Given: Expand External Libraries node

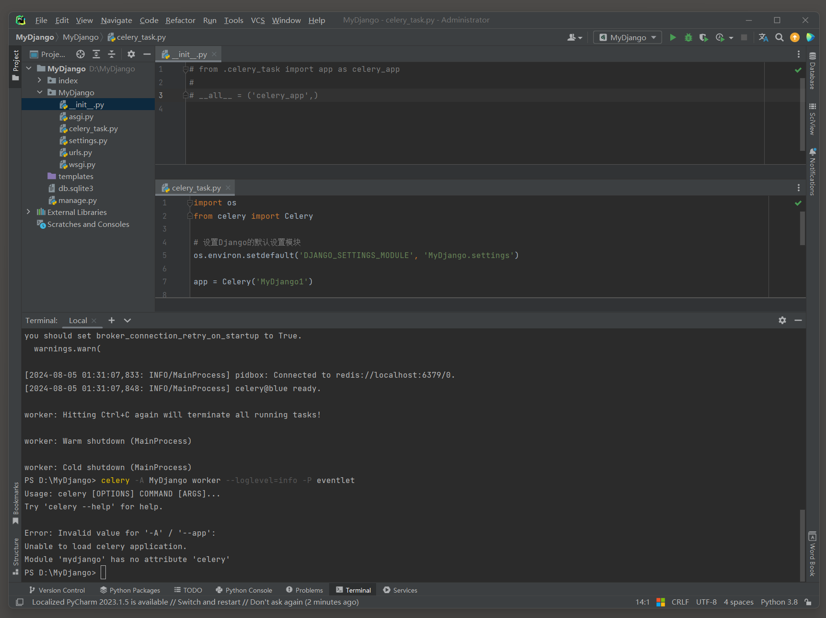Looking at the screenshot, I should 29,212.
